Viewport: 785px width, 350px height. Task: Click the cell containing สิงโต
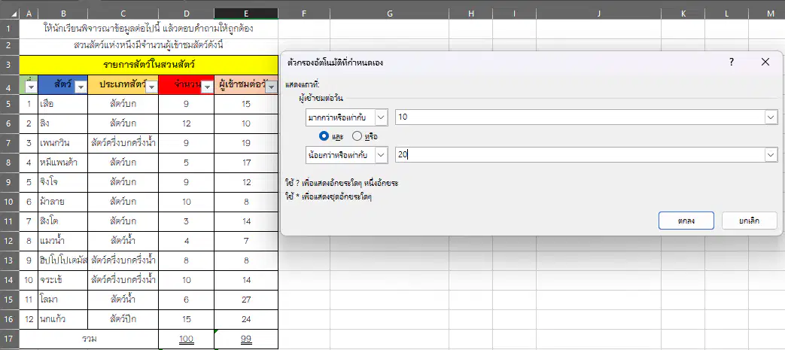[x=62, y=221]
